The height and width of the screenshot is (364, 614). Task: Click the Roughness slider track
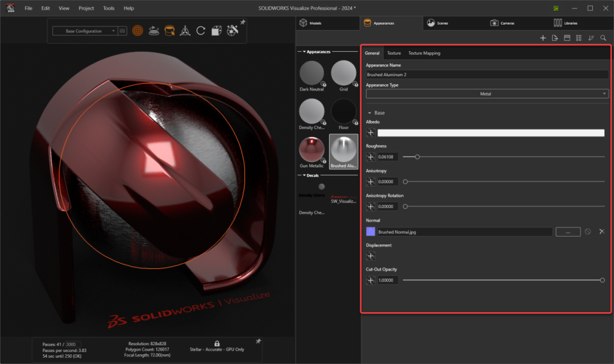pyautogui.click(x=503, y=156)
